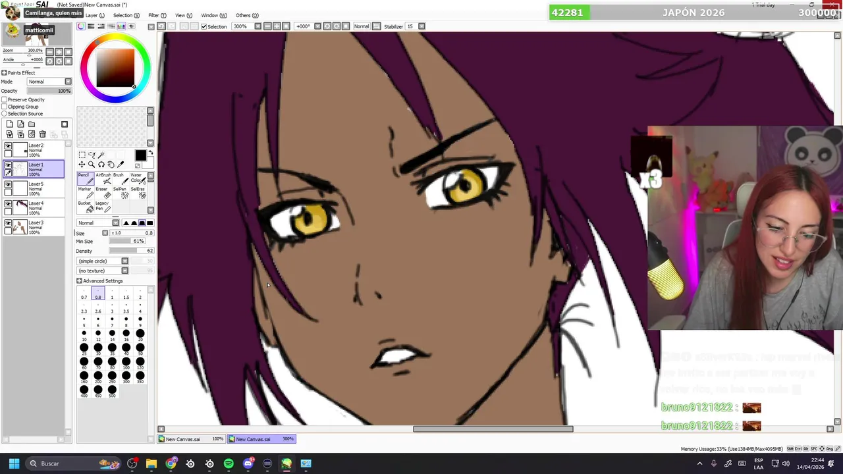Viewport: 843px width, 474px height.
Task: Open the simple circle brush shape dropdown
Action: pos(103,261)
